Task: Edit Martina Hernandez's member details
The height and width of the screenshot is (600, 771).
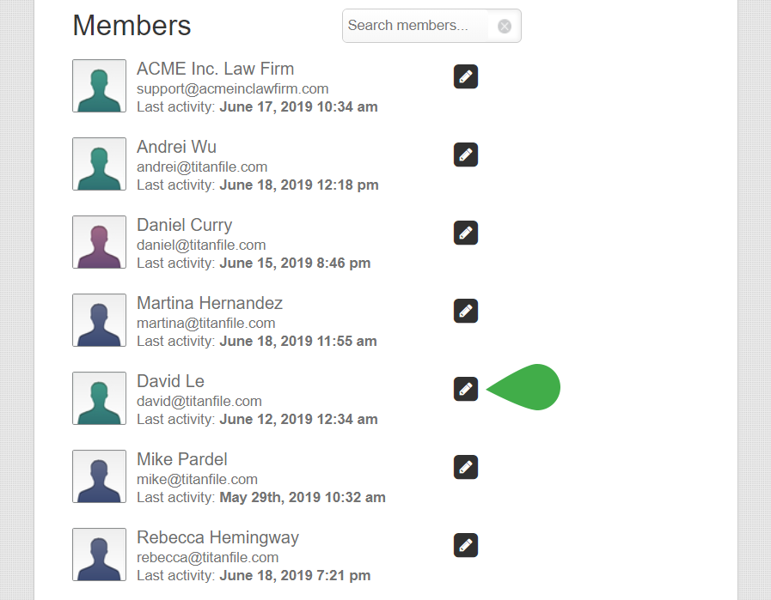Action: click(466, 311)
